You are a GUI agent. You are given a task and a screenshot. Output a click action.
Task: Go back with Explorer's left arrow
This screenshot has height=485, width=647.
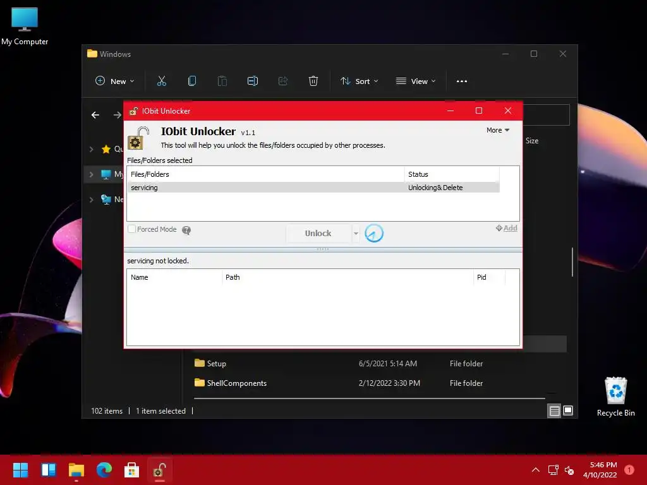coord(95,115)
